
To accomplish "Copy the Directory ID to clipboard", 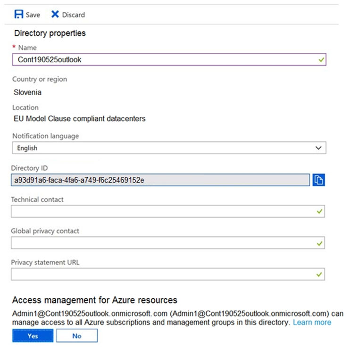I will point(319,180).
